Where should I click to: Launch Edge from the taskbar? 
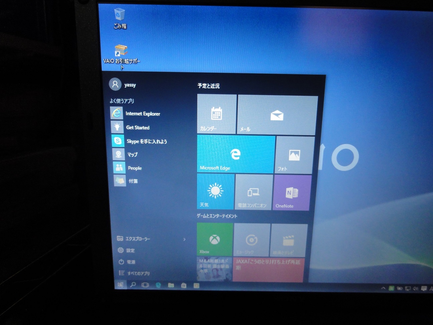pos(158,285)
